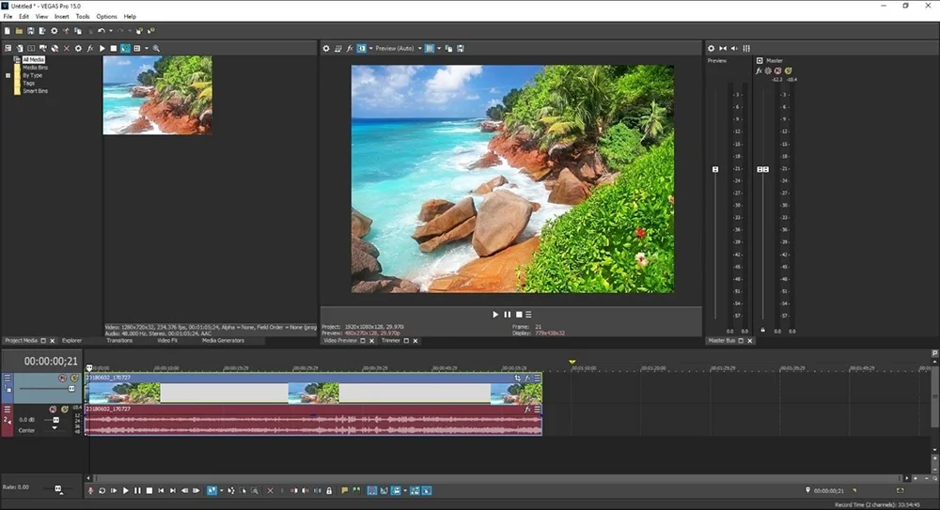Switch to the Explorer tab
Viewport: 940px width, 510px height.
72,340
